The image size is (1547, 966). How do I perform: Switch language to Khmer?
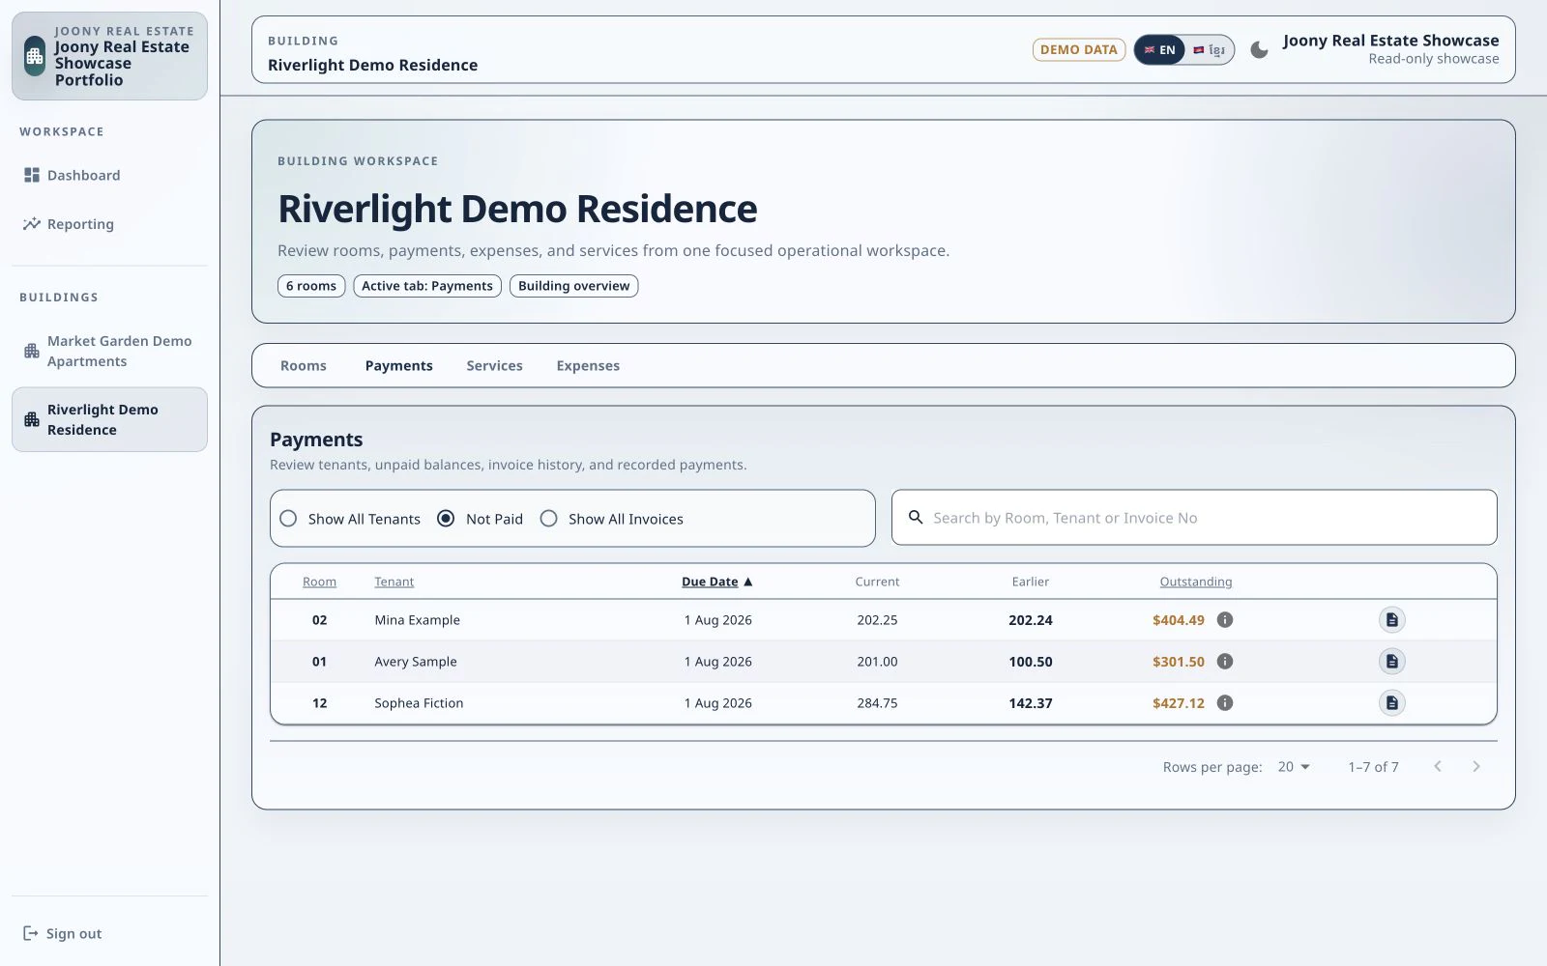(1210, 50)
